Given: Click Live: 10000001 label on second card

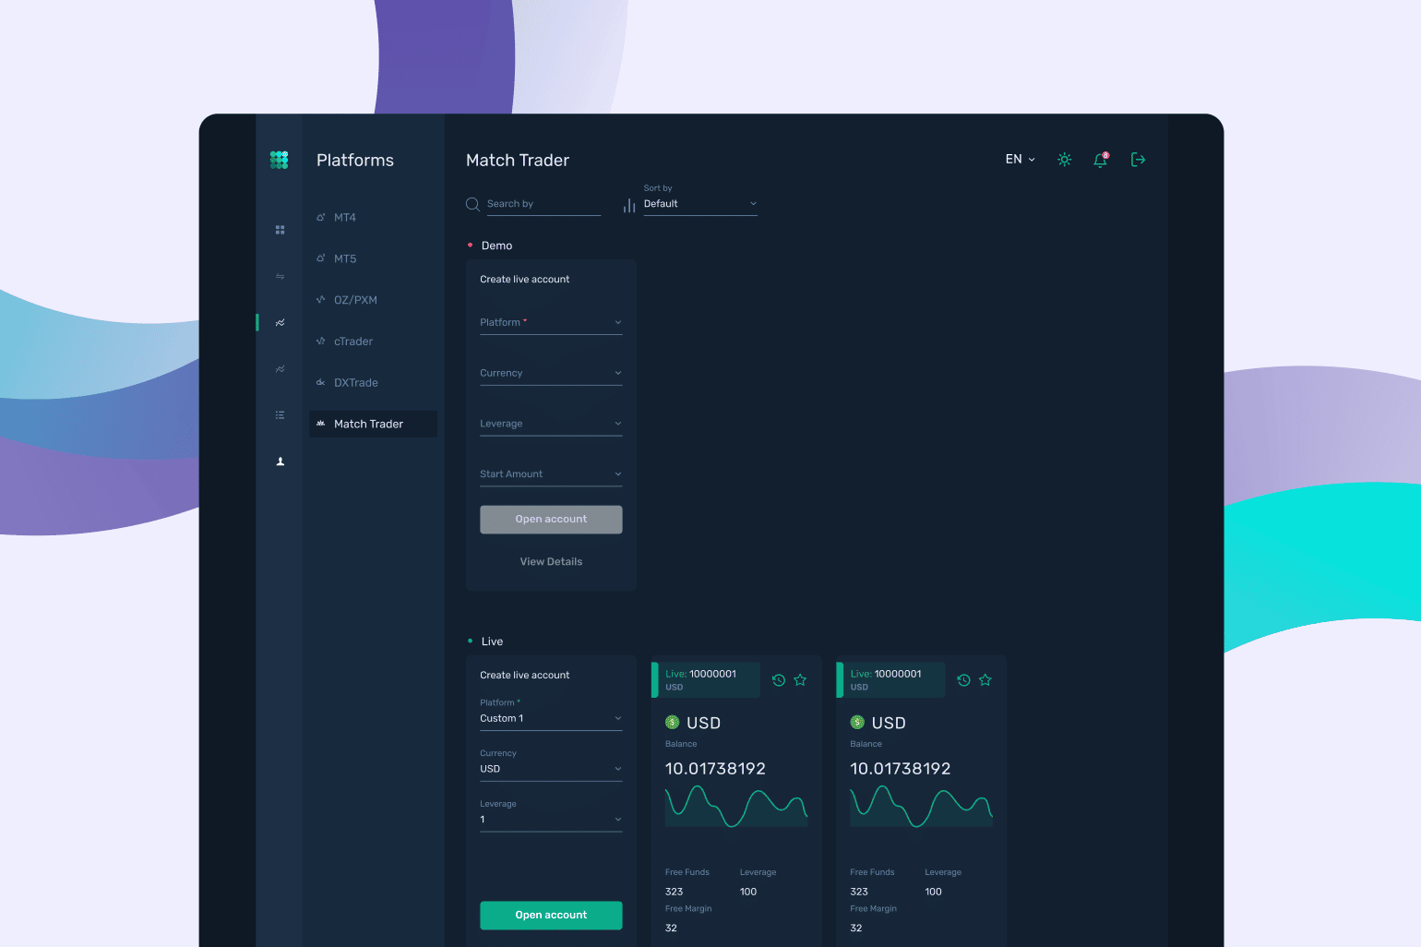Looking at the screenshot, I should point(886,674).
